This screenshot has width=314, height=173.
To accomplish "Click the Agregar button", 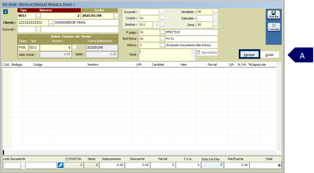I will 249,55.
